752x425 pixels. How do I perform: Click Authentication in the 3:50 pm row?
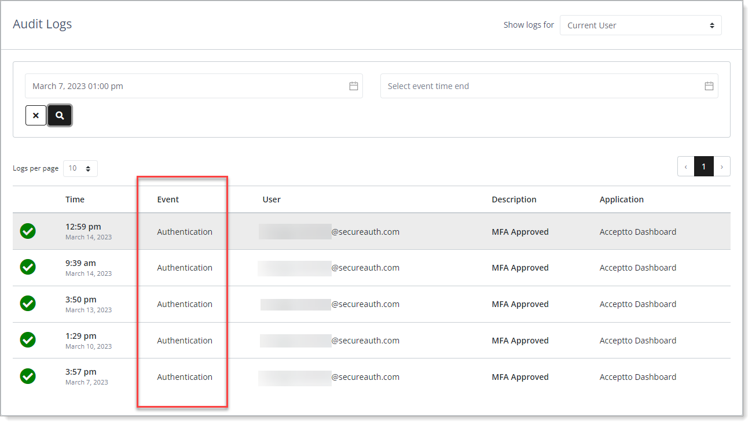click(x=185, y=304)
